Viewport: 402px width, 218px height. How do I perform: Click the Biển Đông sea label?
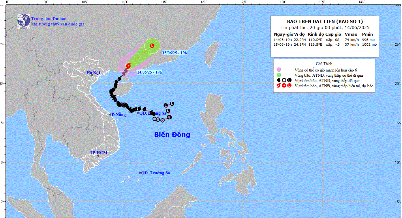point(172,134)
